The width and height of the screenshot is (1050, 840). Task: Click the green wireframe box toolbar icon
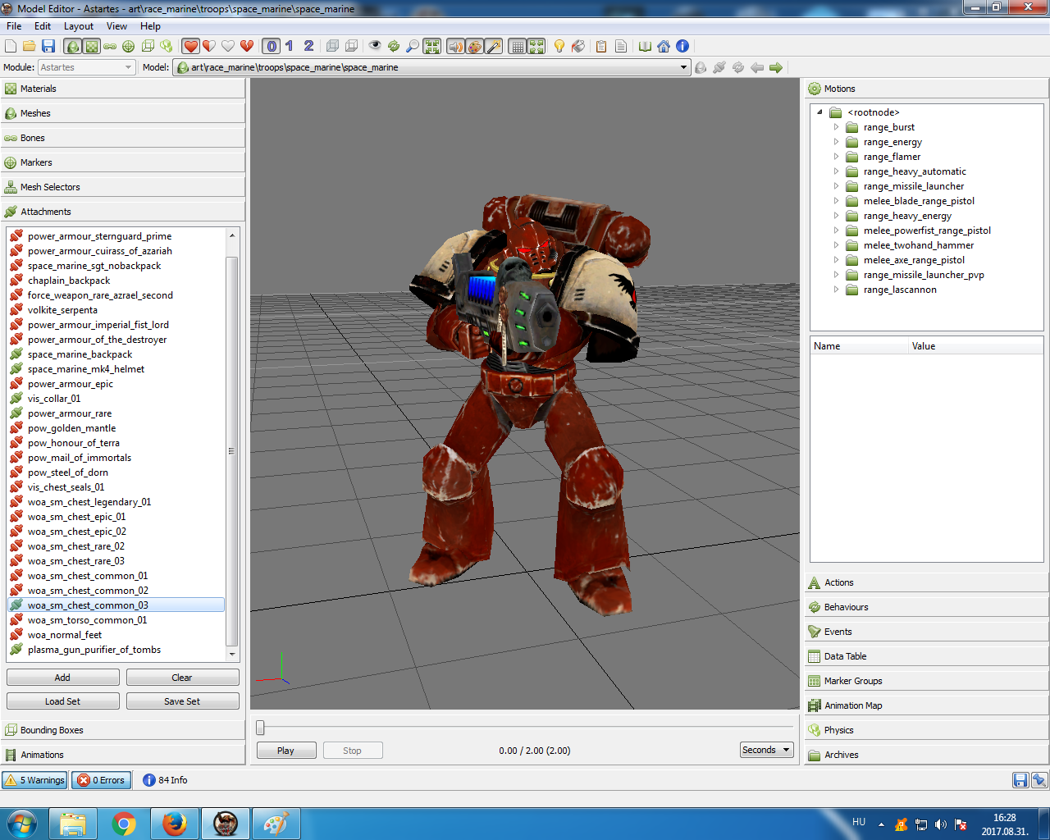148,47
